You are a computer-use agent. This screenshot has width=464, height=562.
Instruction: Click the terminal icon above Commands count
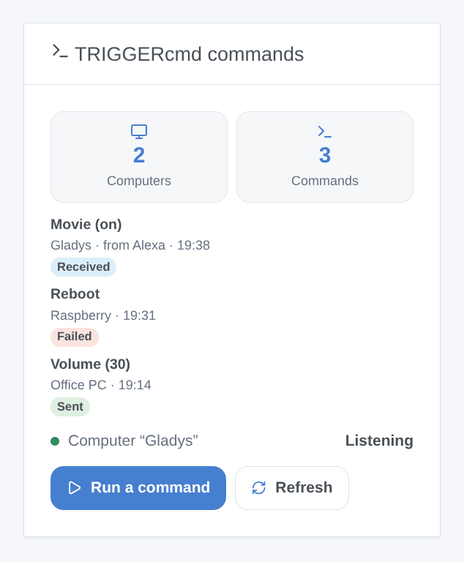325,132
